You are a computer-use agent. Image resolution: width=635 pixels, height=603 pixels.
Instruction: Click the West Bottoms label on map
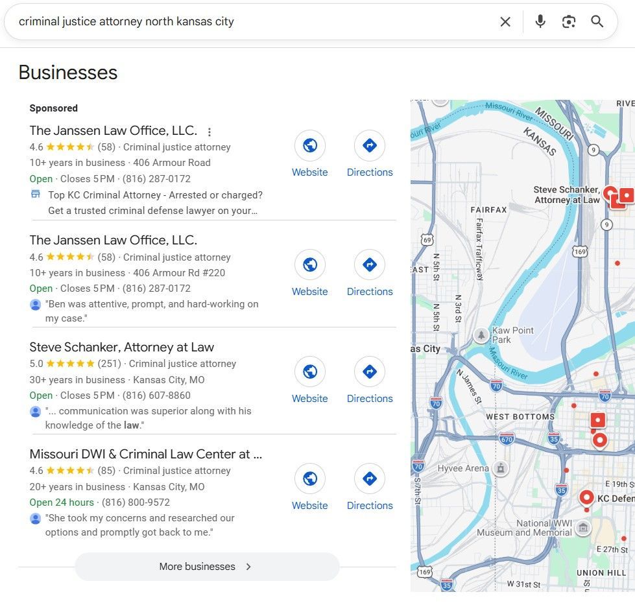click(x=520, y=416)
